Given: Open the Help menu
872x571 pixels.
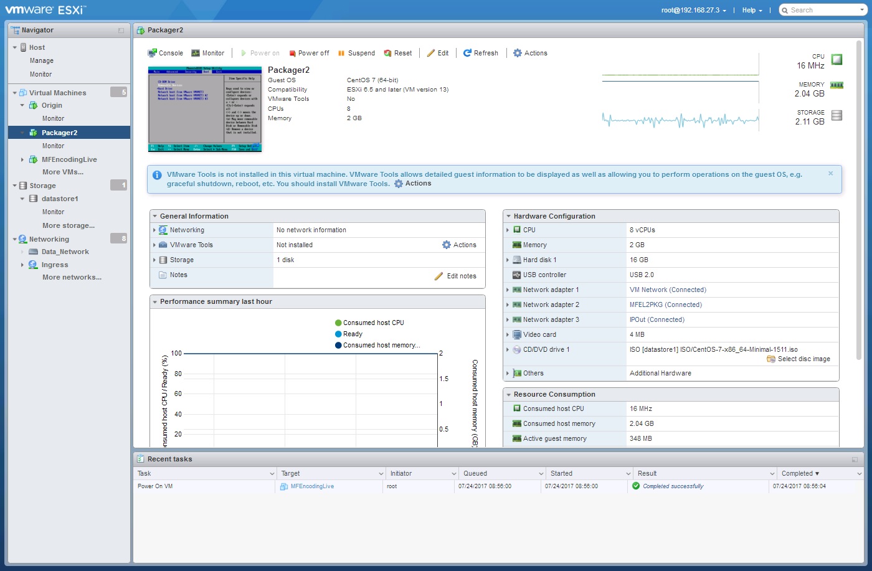Looking at the screenshot, I should pyautogui.click(x=752, y=10).
